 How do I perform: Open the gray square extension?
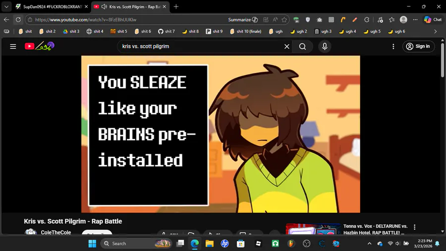[x=331, y=20]
